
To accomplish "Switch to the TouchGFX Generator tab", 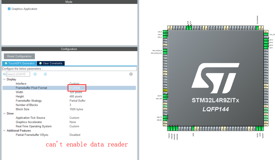I will pos(20,63).
